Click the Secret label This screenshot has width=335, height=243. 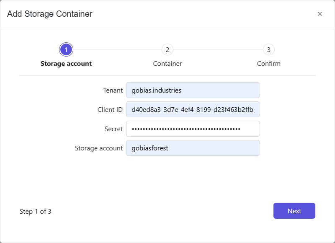113,128
